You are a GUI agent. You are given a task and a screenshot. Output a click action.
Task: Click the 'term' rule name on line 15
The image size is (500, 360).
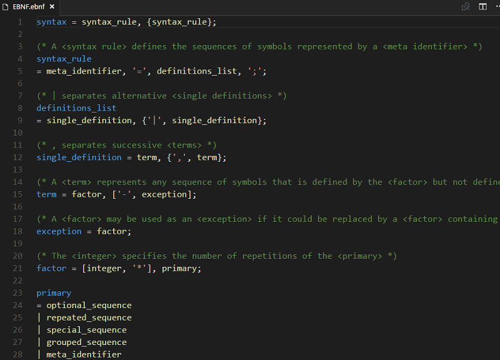(x=46, y=194)
